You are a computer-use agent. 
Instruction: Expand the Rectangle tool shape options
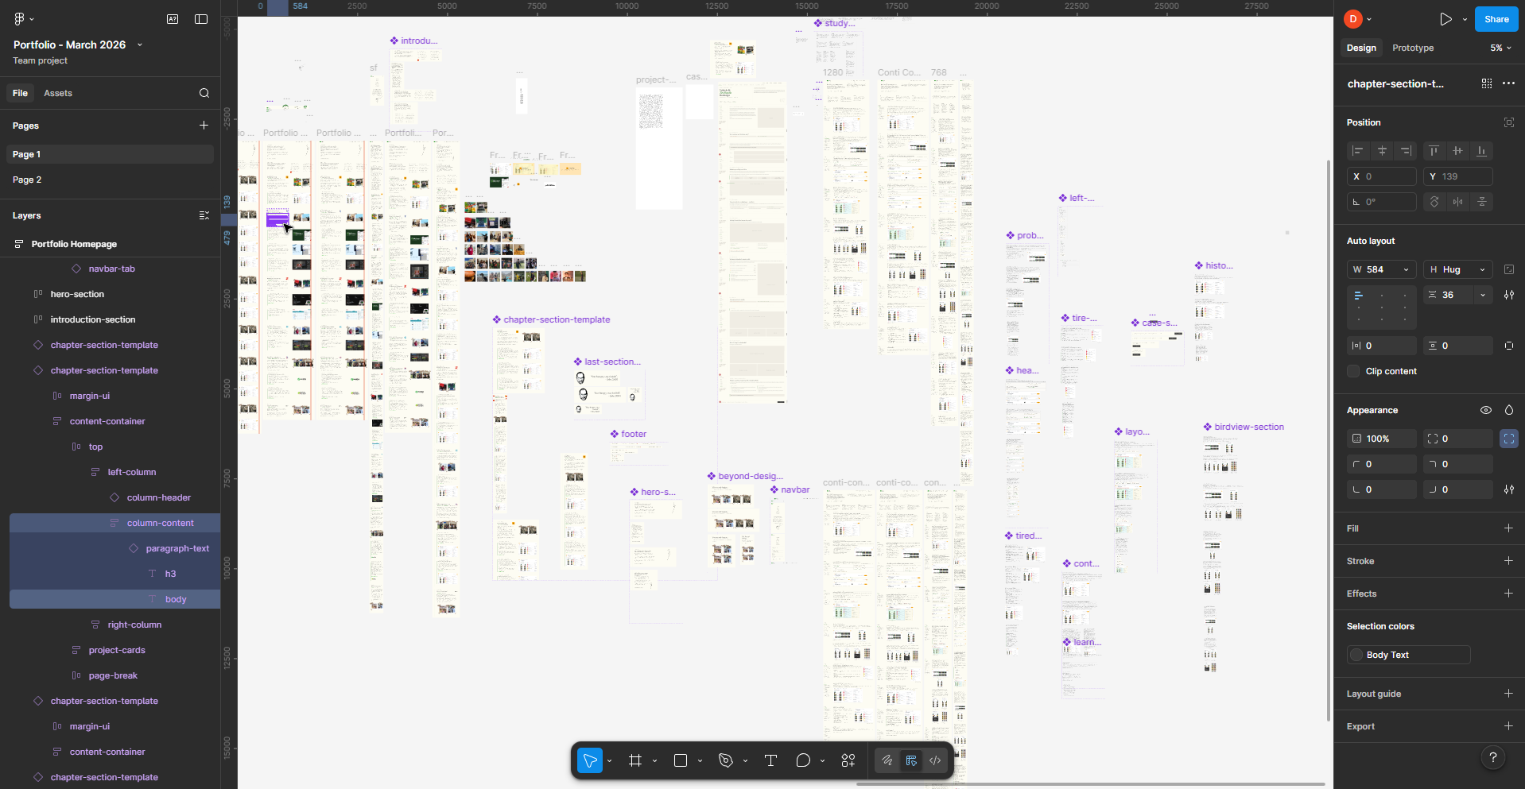[x=698, y=760]
